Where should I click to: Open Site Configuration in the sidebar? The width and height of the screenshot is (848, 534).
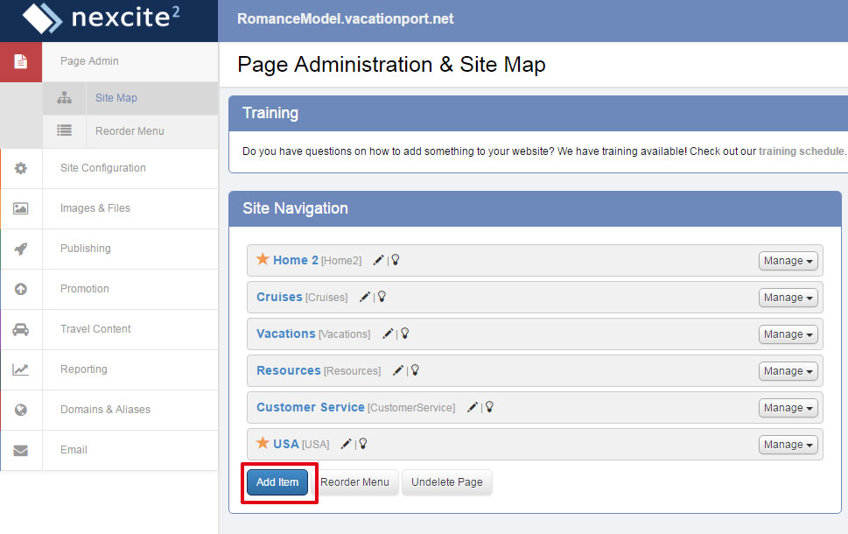click(x=109, y=168)
